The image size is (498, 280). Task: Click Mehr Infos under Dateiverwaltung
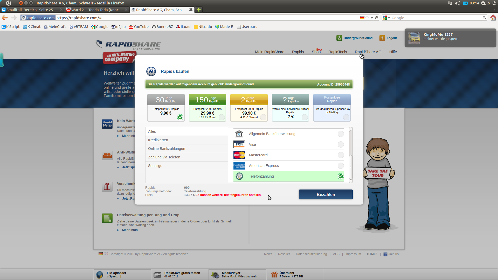pos(130,230)
